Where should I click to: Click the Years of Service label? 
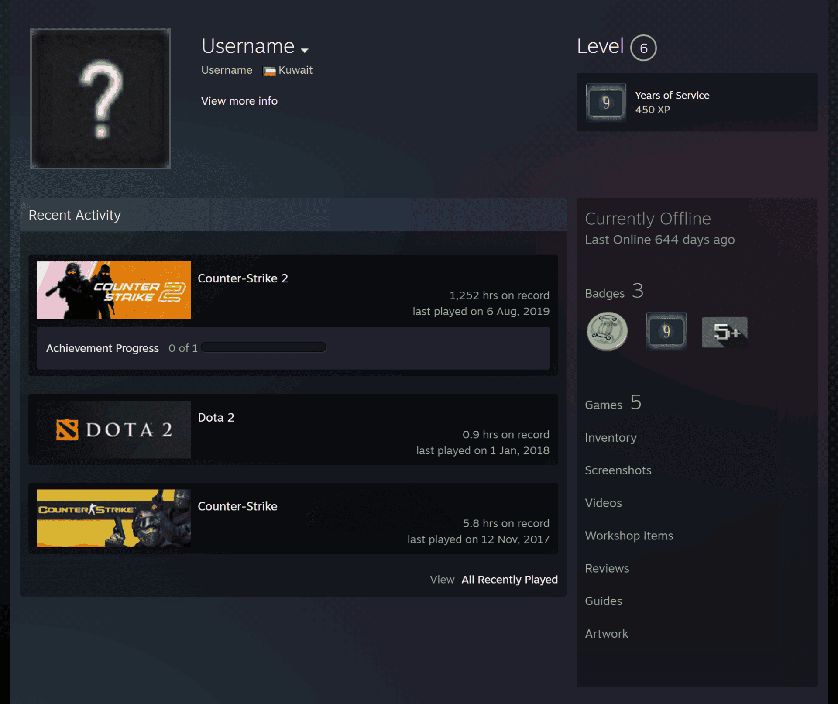pyautogui.click(x=672, y=95)
